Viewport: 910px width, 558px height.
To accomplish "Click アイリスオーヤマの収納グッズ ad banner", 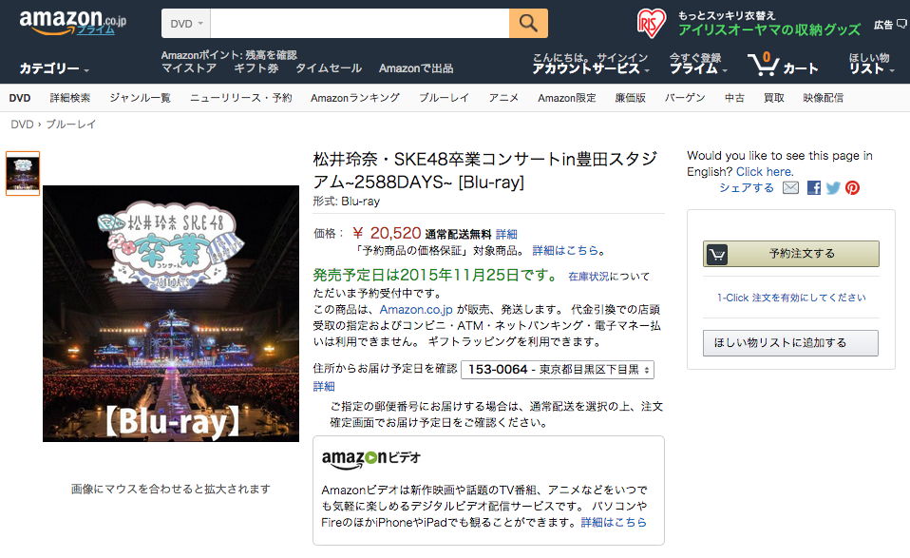I will (769, 29).
